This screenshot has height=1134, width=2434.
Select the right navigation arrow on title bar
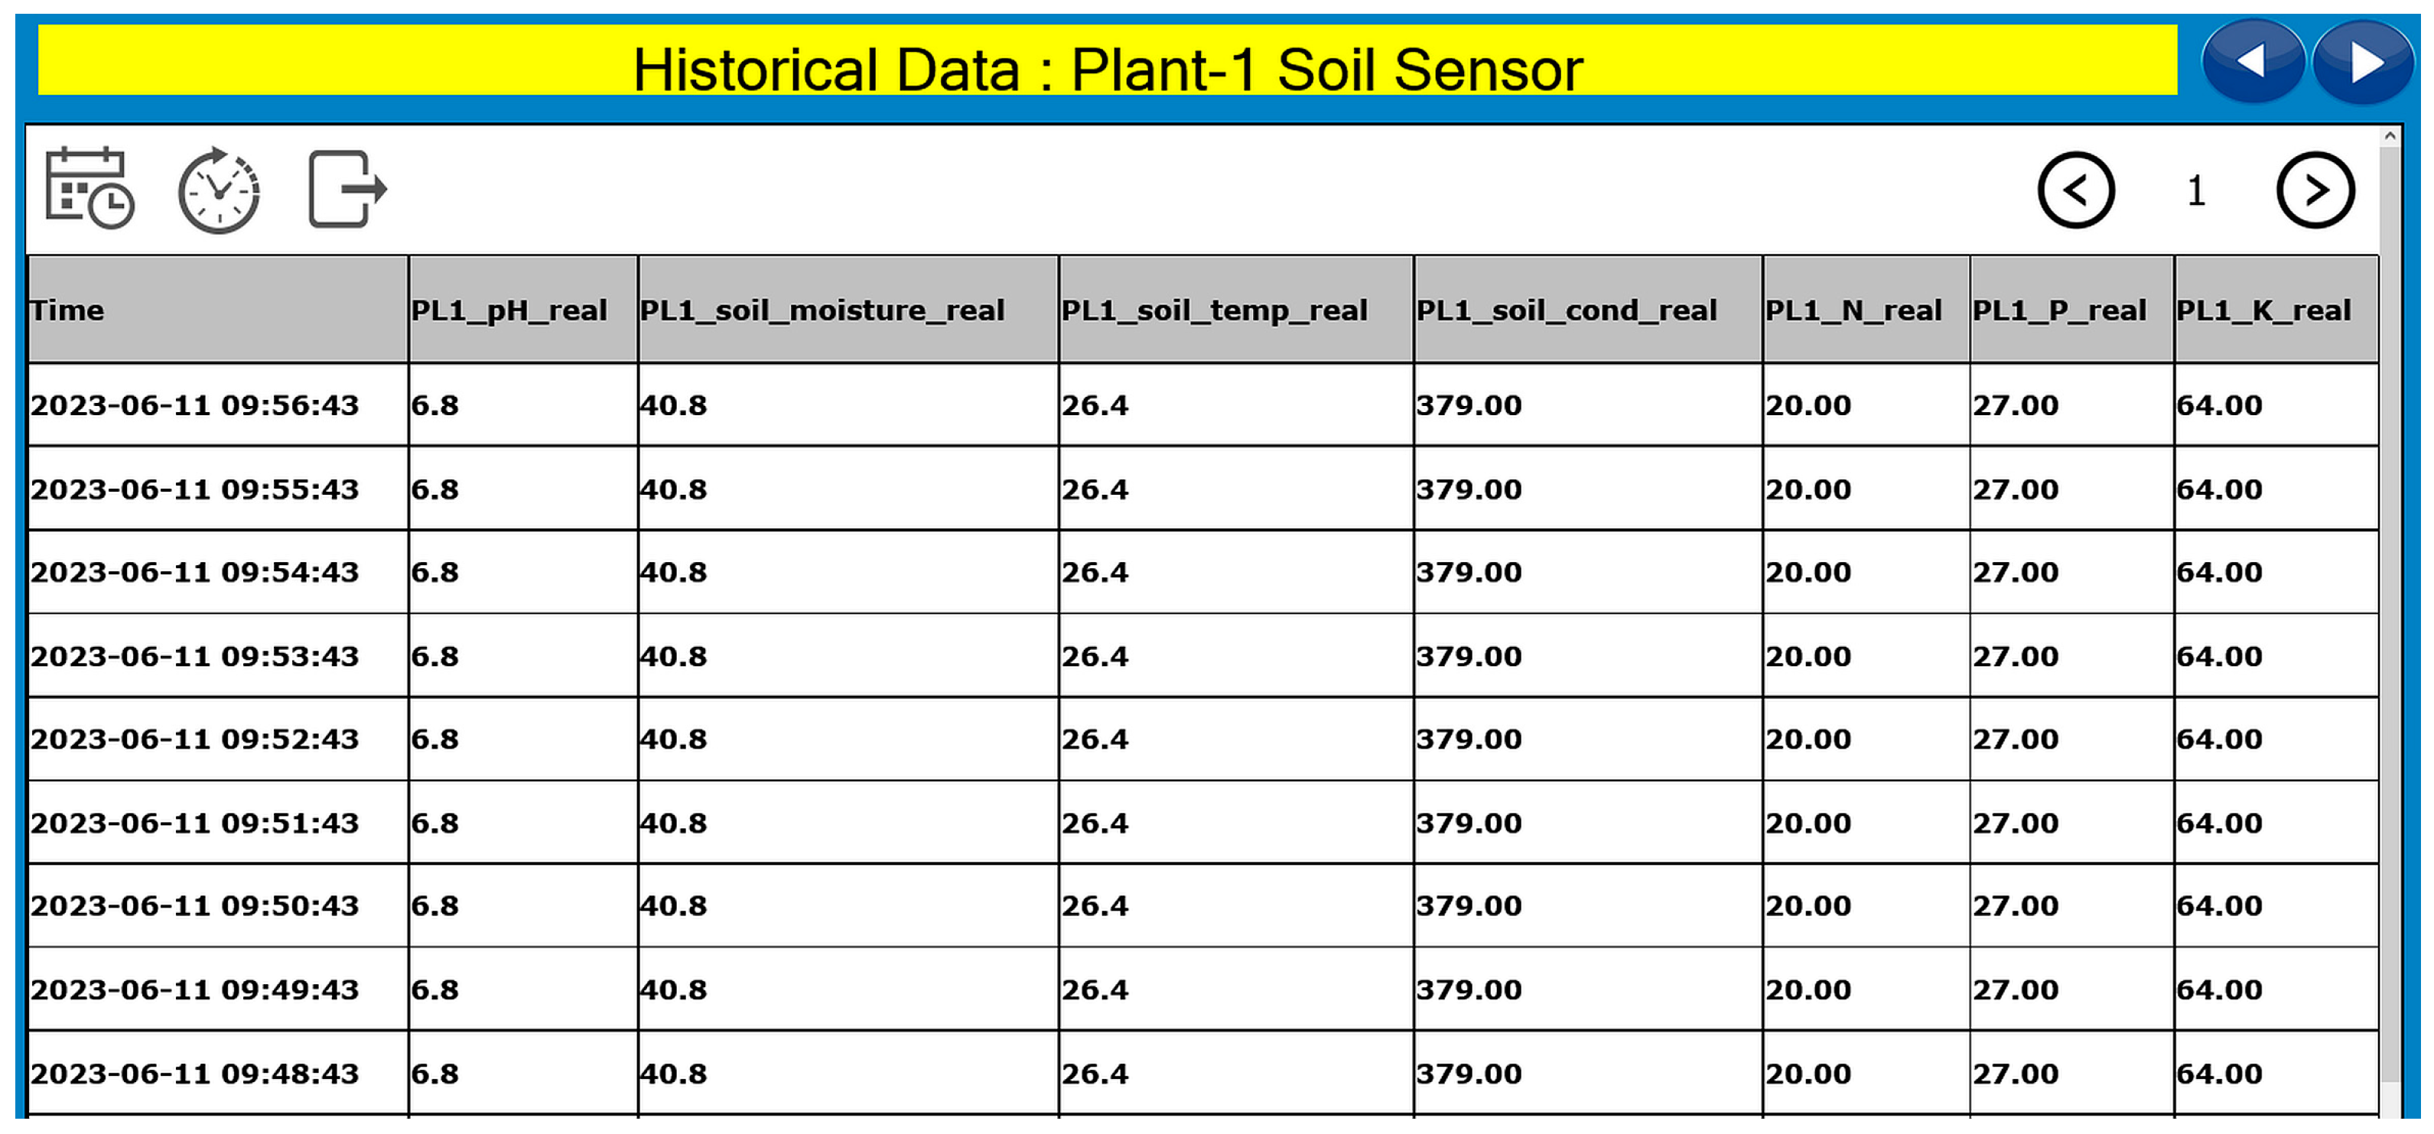tap(2363, 62)
